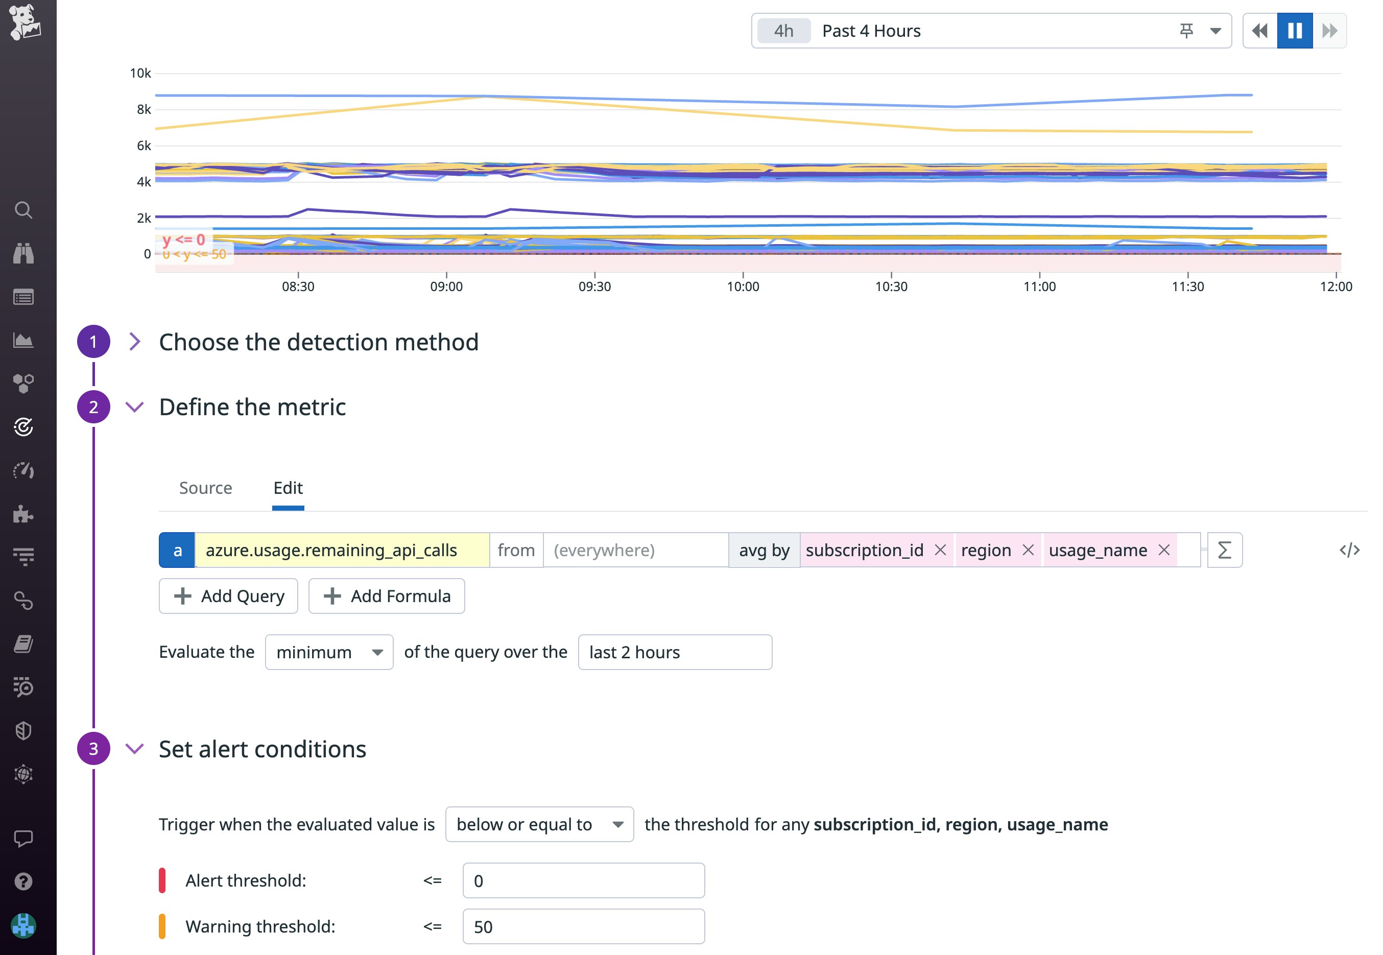
Task: Select the Integrations puzzle-piece icon
Action: (24, 513)
